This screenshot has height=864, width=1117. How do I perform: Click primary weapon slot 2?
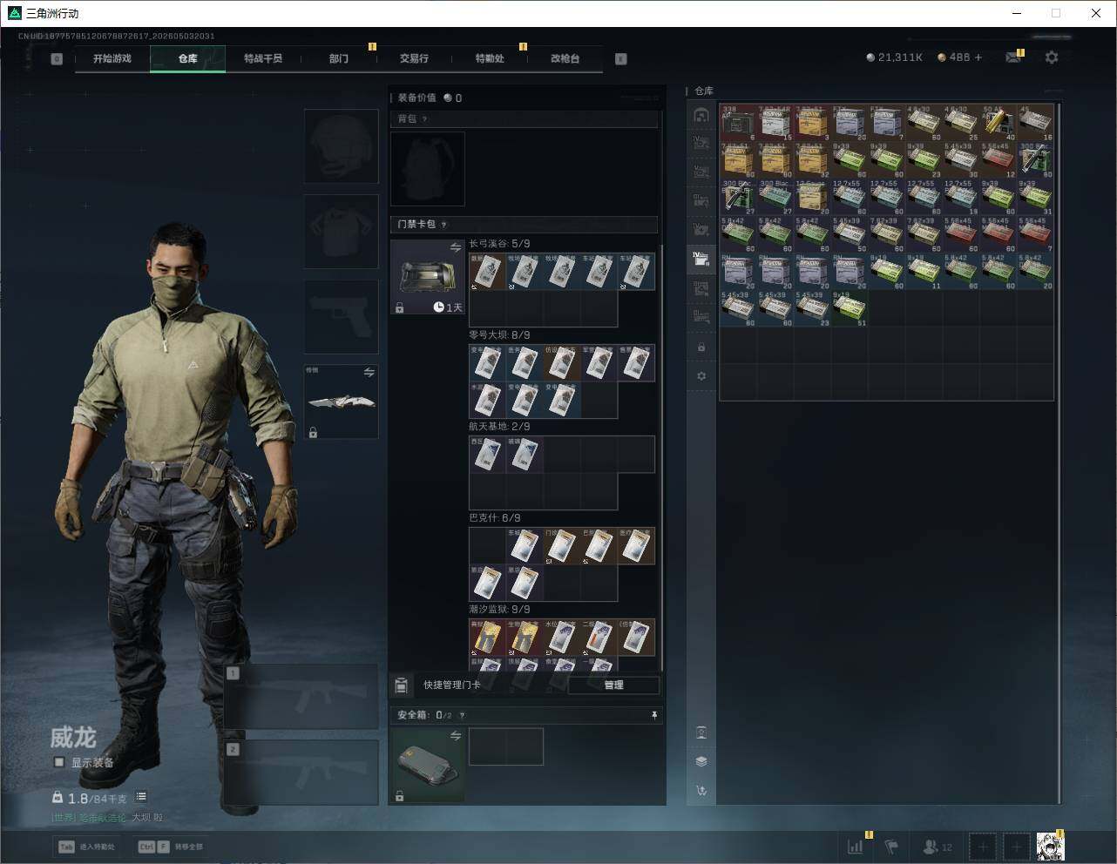tap(301, 773)
